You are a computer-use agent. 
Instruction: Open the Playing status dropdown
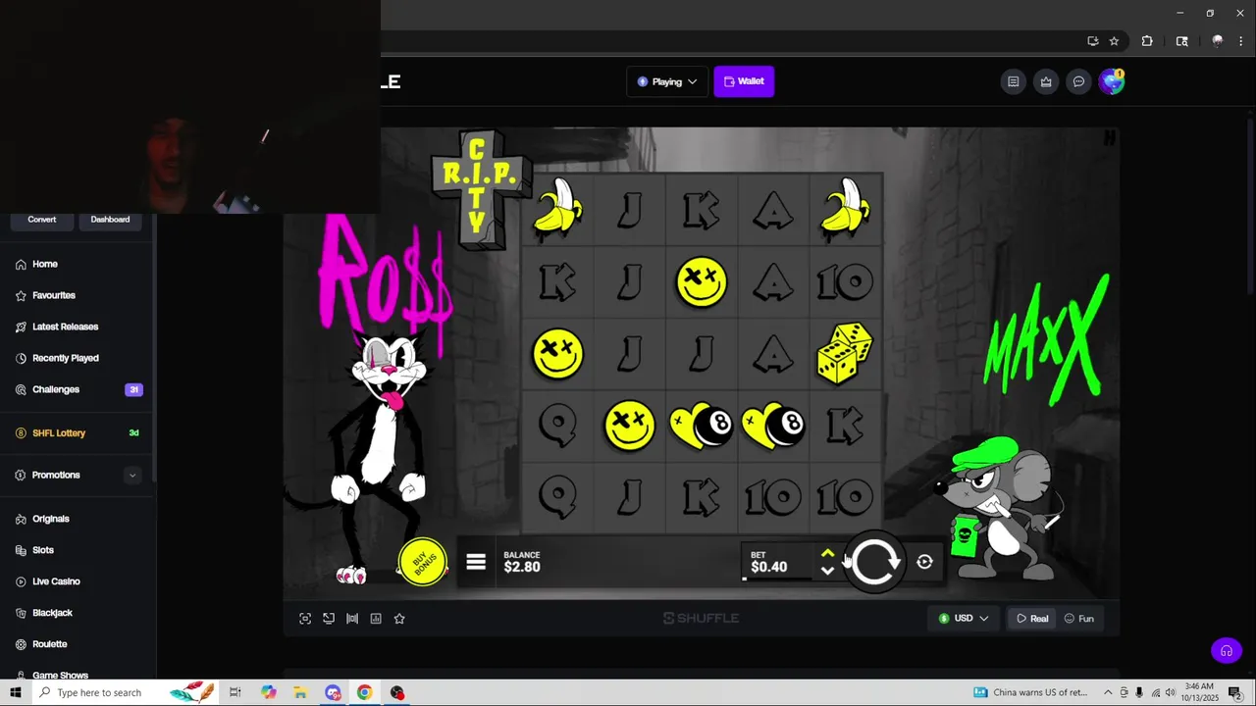[x=667, y=81]
